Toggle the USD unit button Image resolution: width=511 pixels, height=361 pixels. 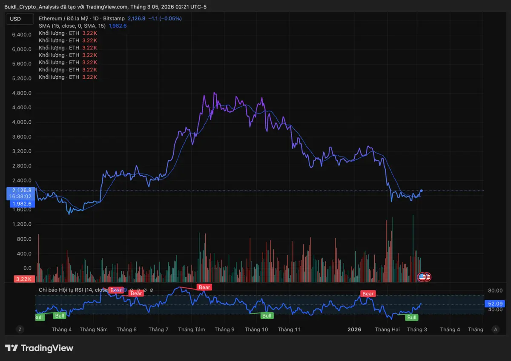(x=20, y=19)
